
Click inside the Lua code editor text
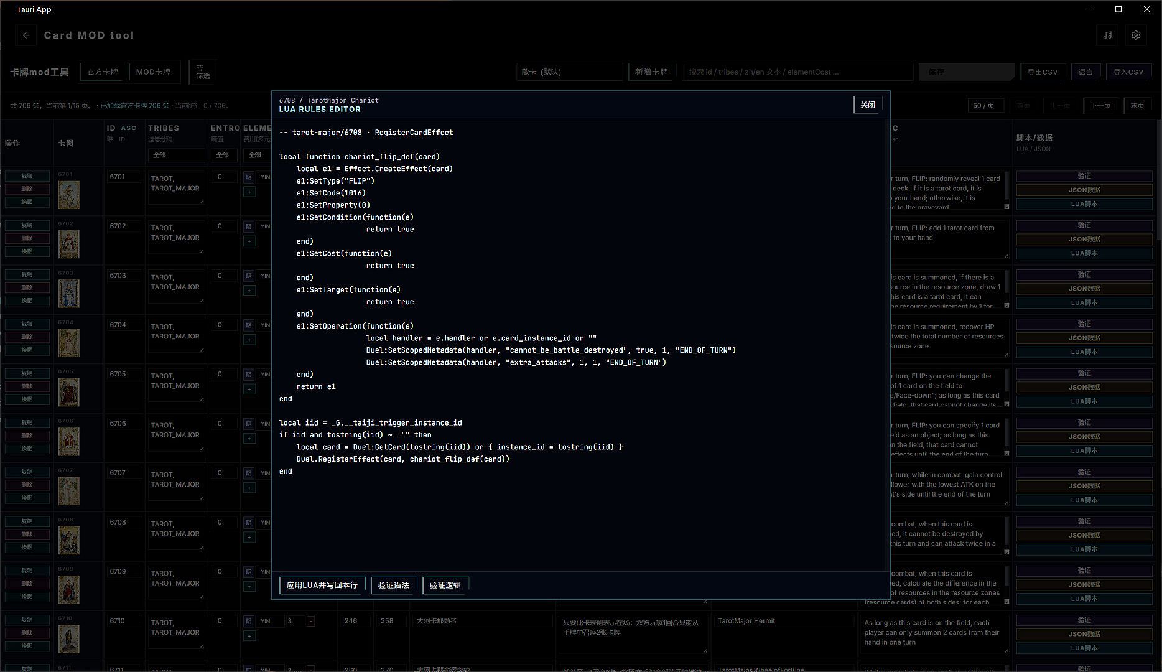tap(580, 345)
